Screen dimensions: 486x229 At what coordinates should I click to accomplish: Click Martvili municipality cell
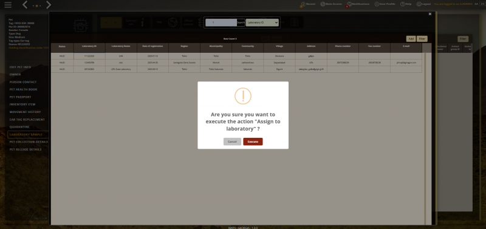216,63
